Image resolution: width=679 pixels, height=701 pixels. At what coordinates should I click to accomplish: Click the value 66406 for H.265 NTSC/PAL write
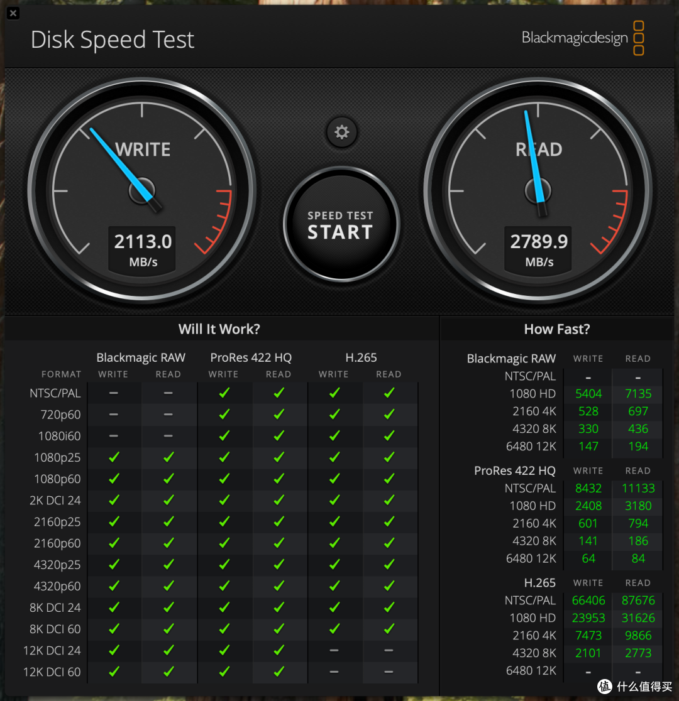pos(588,601)
